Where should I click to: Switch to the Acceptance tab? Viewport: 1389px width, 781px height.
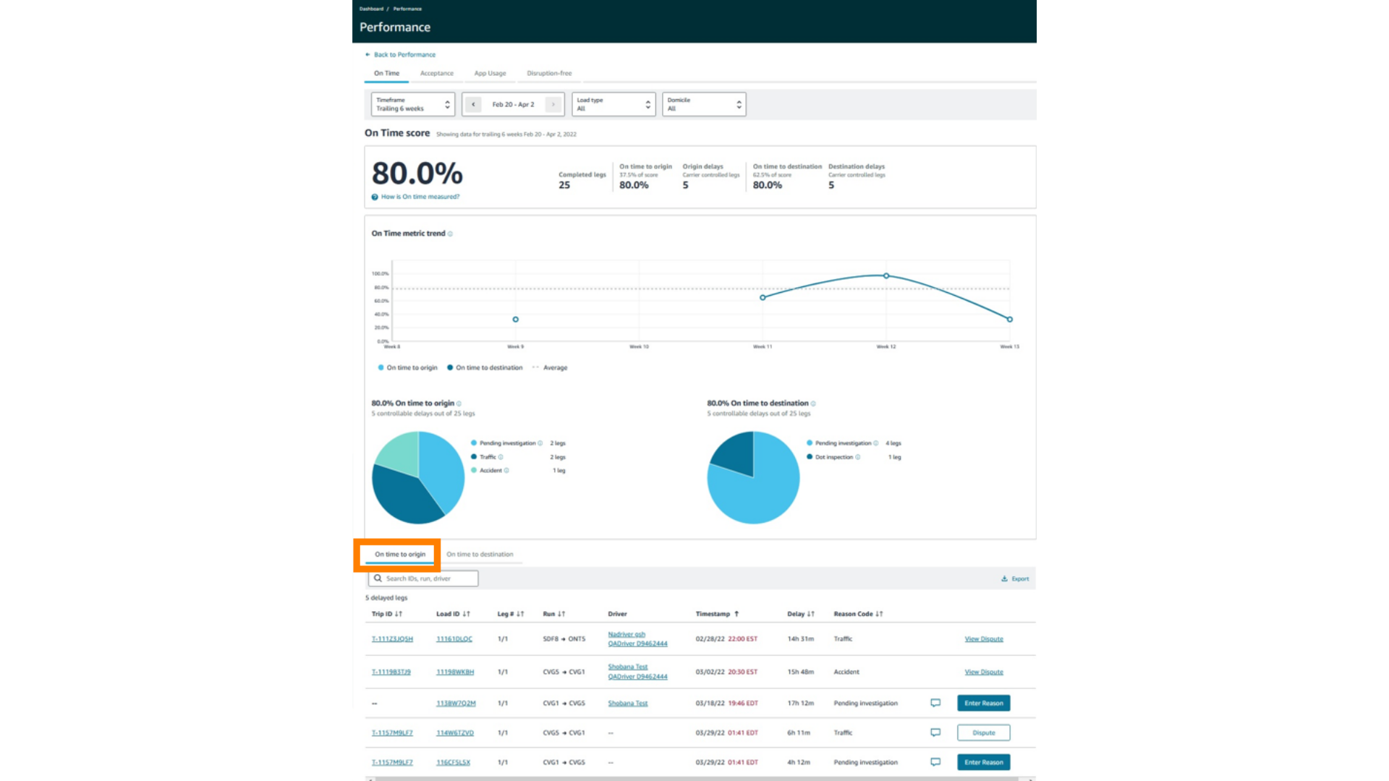click(x=437, y=73)
